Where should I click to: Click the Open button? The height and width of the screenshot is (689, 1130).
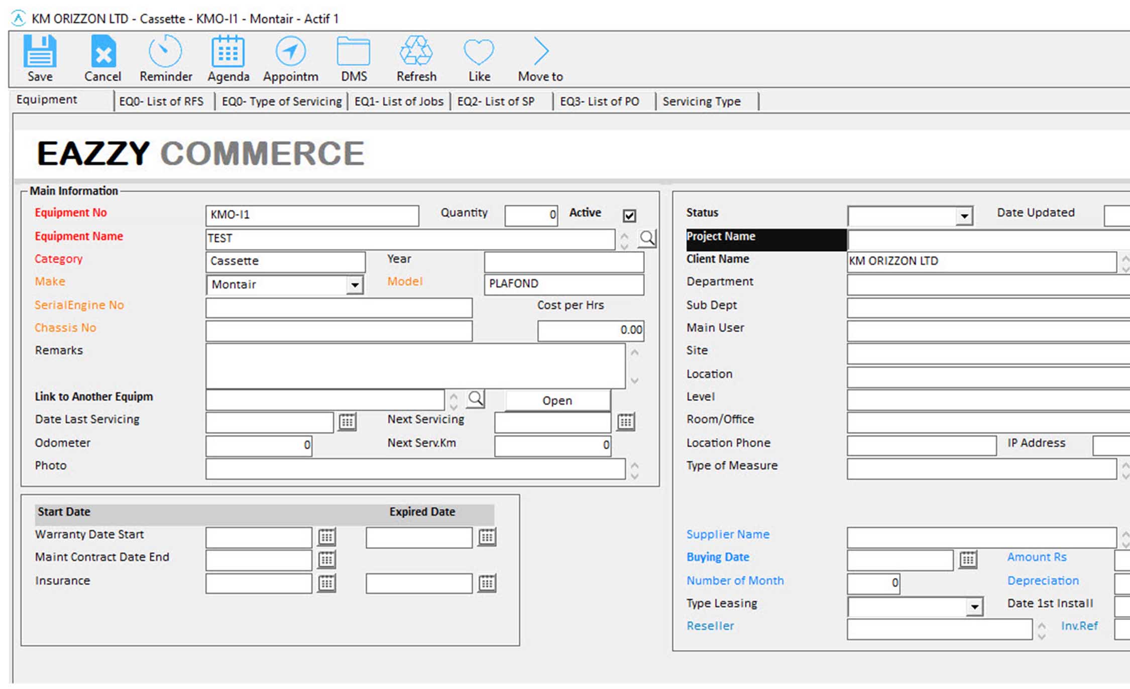point(557,400)
